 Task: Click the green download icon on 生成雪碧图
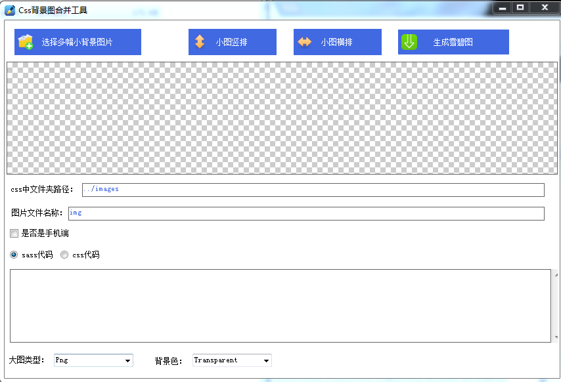pyautogui.click(x=409, y=42)
